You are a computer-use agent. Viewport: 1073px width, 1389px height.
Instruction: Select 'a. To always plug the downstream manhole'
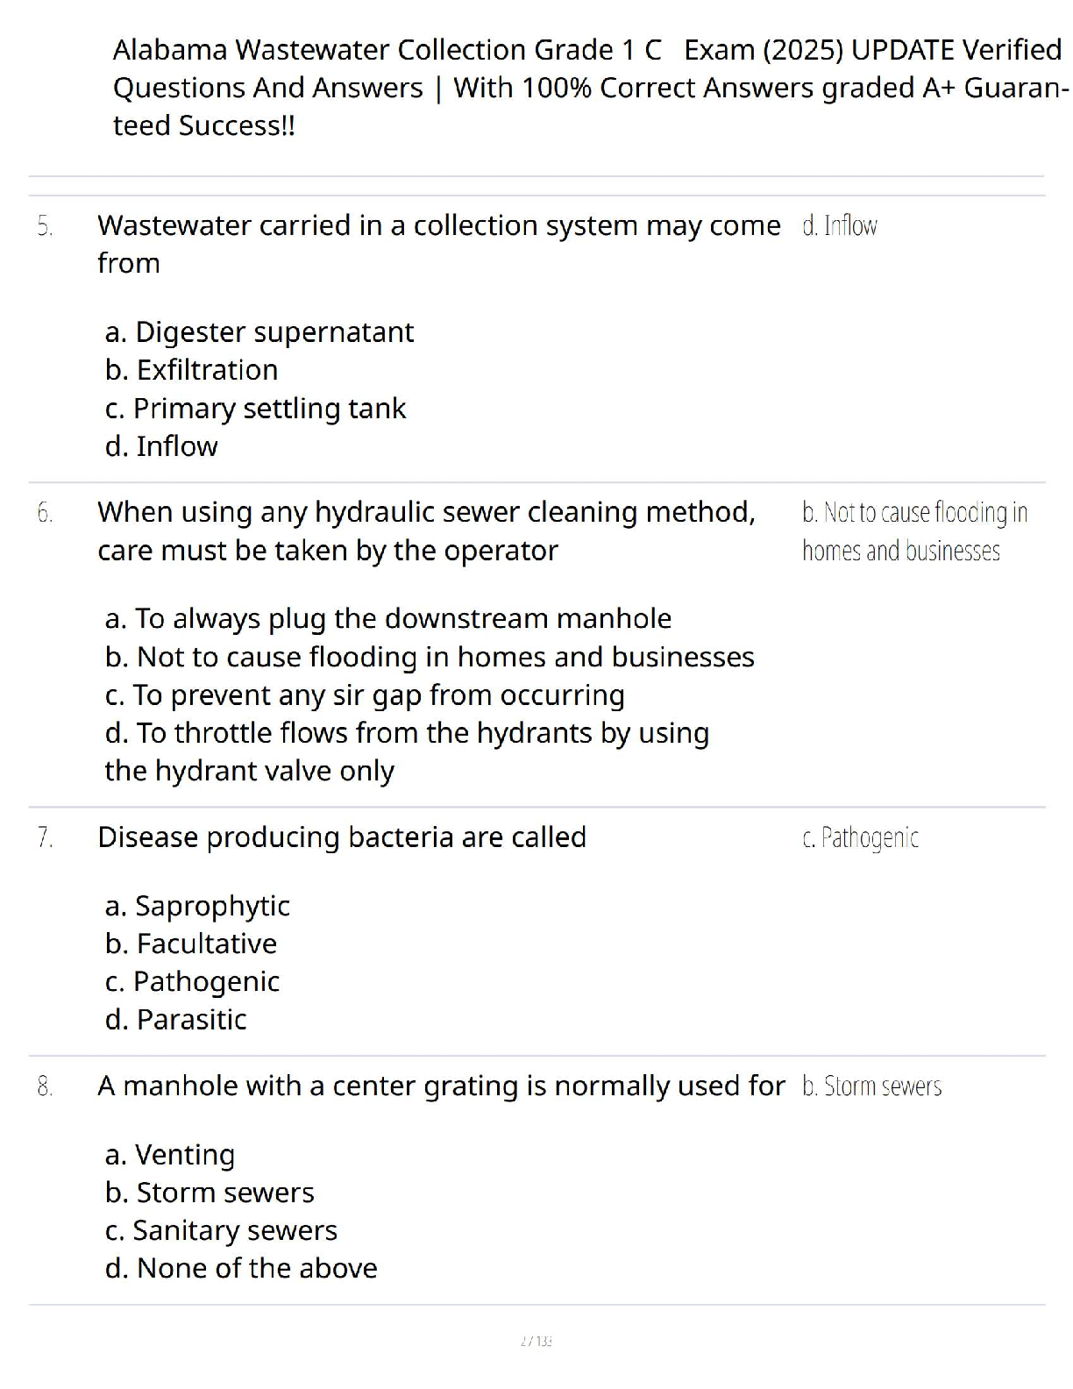[x=387, y=619]
